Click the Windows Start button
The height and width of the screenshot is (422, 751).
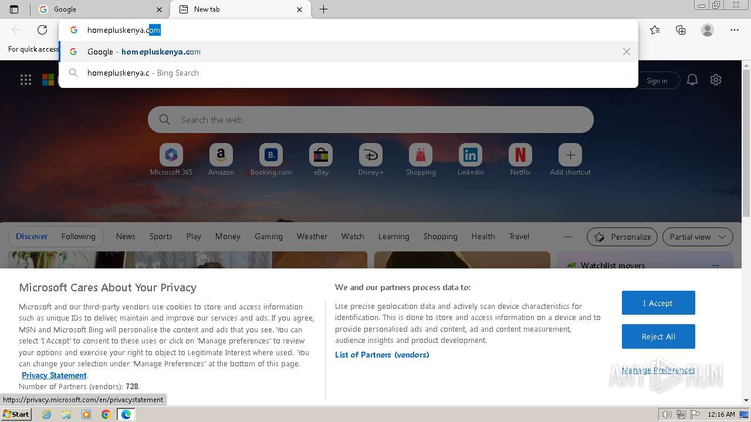(16, 414)
